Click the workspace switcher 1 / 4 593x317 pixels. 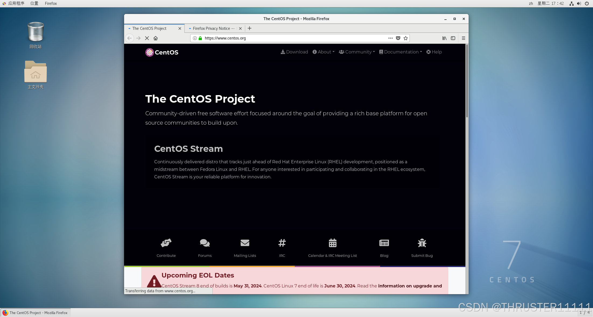pyautogui.click(x=584, y=313)
